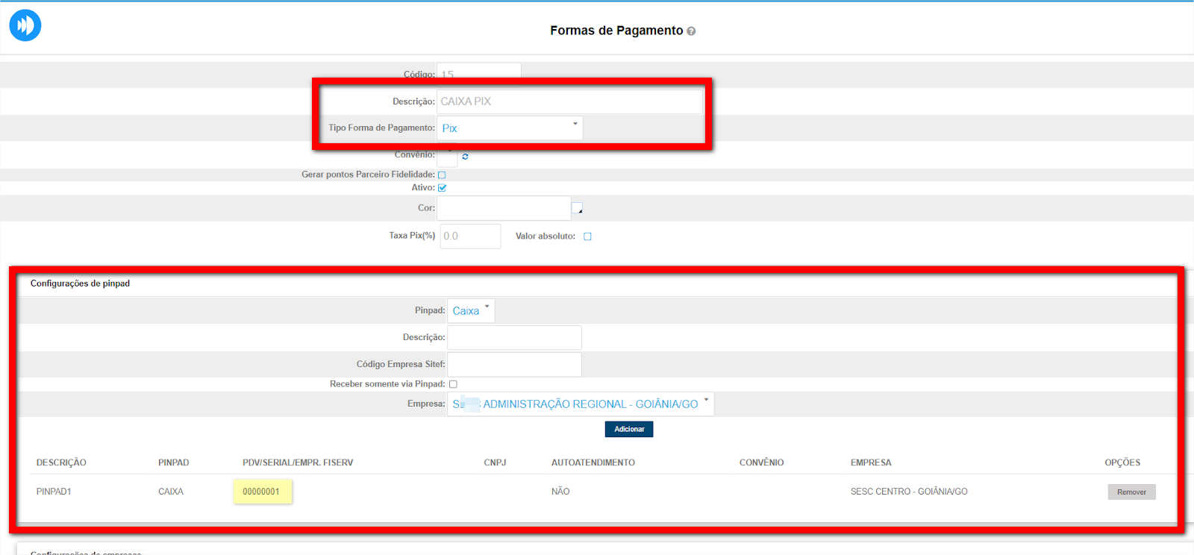Click the Cor text field
1194x555 pixels.
click(504, 209)
